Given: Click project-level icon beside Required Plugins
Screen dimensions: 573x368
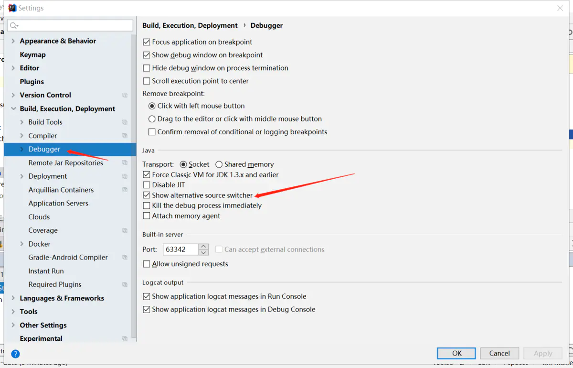Looking at the screenshot, I should click(125, 284).
